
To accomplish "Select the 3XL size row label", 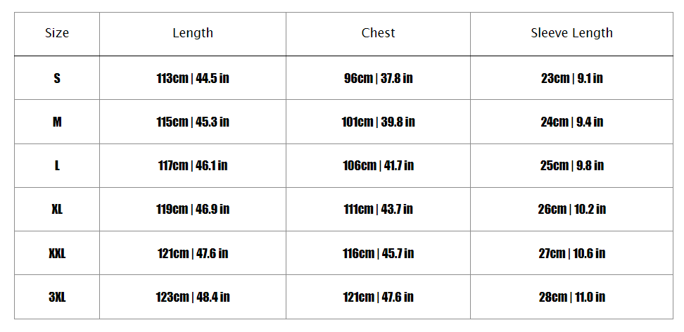I will [x=57, y=297].
